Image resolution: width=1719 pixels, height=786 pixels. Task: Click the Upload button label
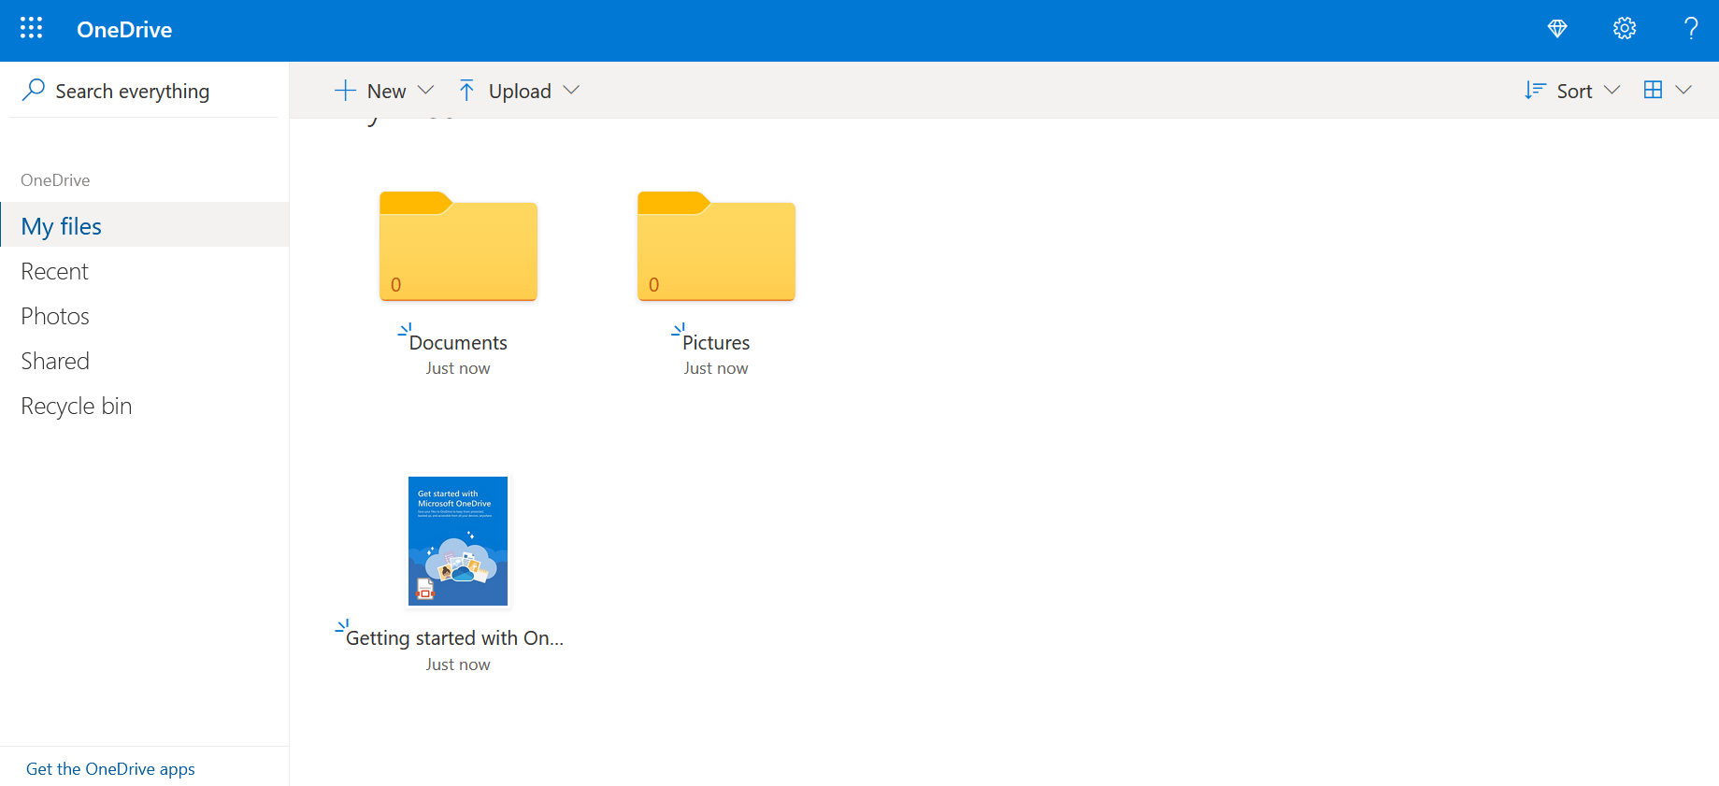[x=520, y=92]
